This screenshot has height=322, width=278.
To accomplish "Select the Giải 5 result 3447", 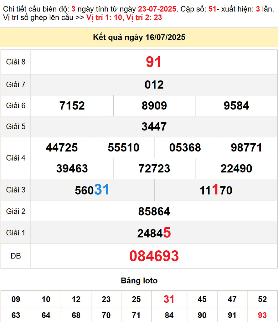I will [154, 127].
